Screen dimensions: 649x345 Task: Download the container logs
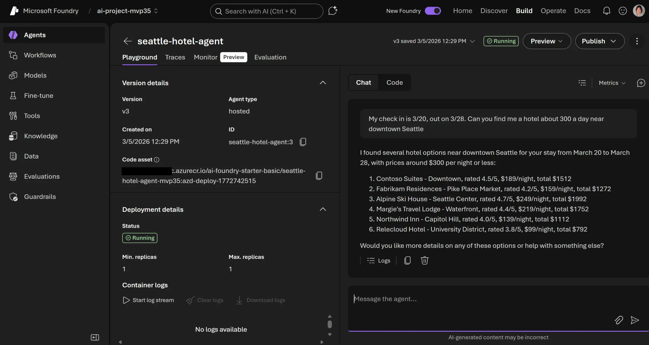[x=260, y=300]
